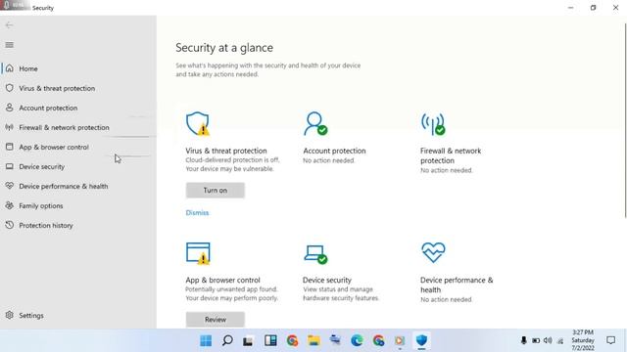This screenshot has width=627, height=352.
Task: Click the Virus & threat protection warning shield tile icon
Action: pyautogui.click(x=198, y=124)
